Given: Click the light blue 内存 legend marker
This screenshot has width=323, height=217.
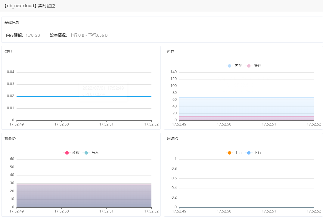Looking at the screenshot, I should 229,66.
